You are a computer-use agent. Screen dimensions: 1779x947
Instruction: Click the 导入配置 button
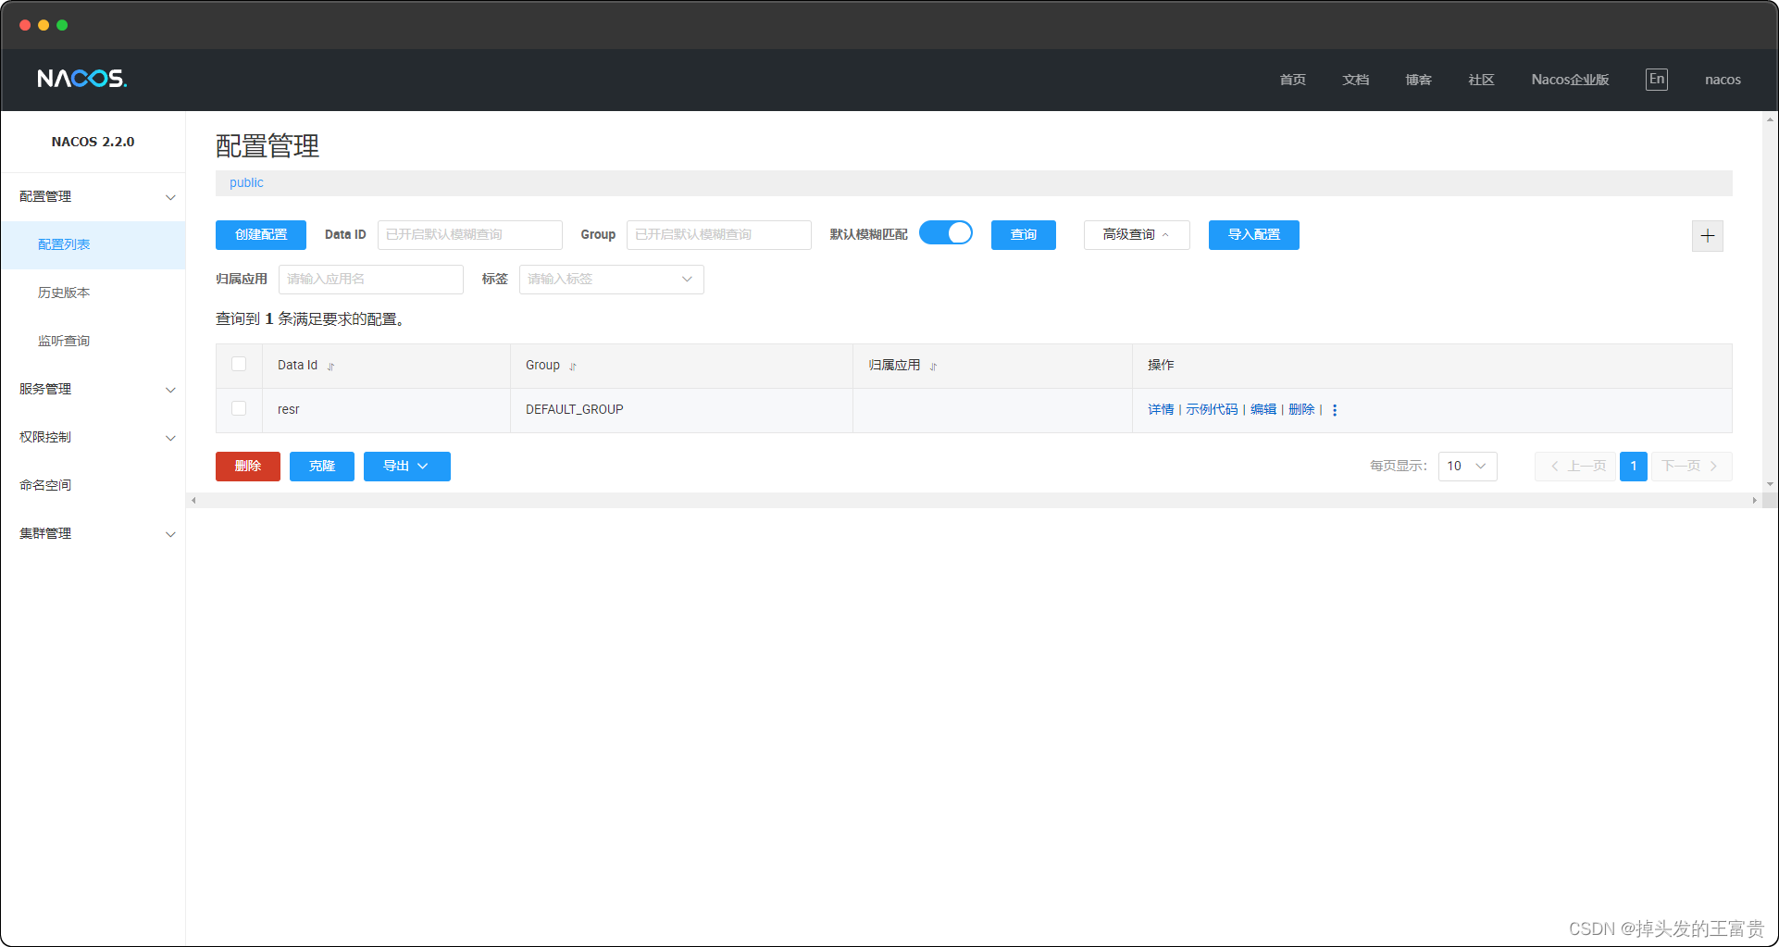click(1254, 235)
